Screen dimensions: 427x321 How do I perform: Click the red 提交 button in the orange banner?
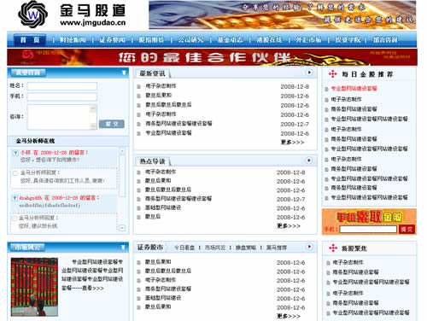coord(407,230)
